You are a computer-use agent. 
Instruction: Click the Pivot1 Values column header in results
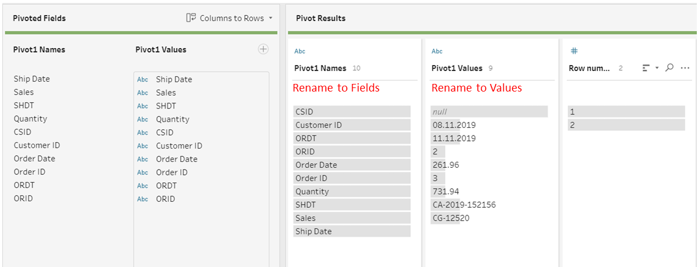[457, 68]
